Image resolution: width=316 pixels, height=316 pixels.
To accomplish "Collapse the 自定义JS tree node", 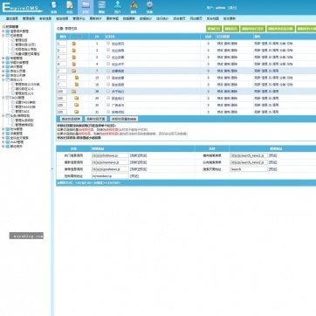I will pyautogui.click(x=3, y=79).
